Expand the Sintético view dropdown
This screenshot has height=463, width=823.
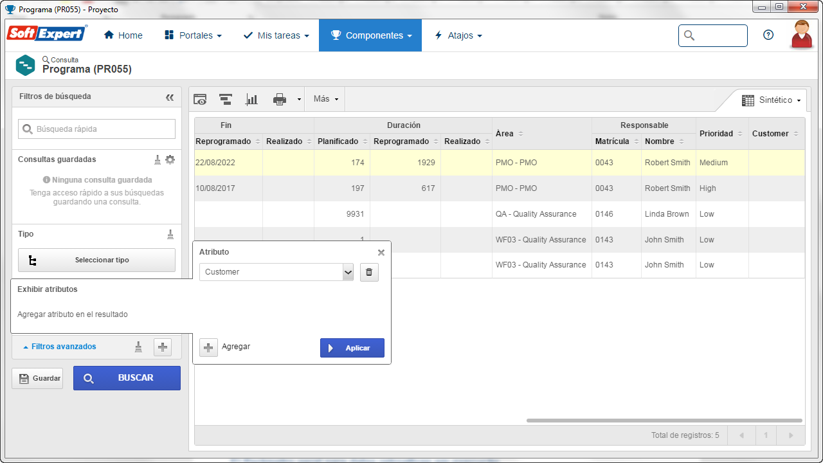772,100
